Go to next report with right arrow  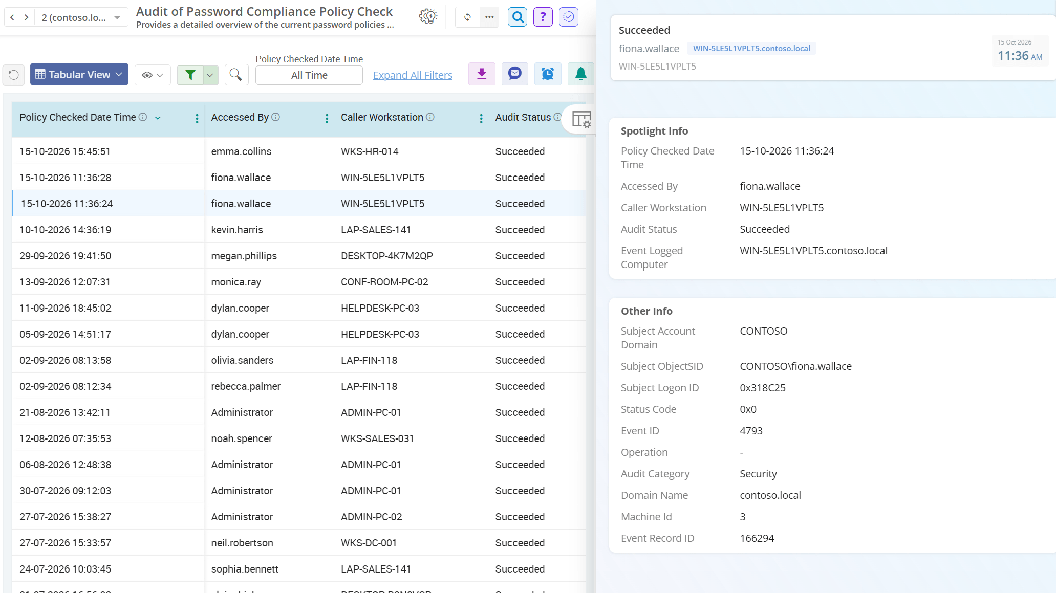[x=27, y=17]
